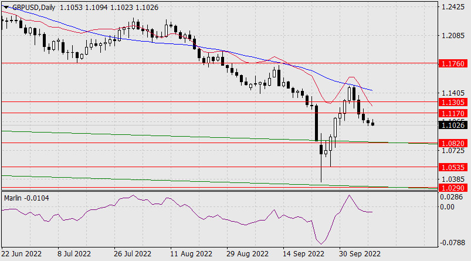This screenshot has width=471, height=261.
Task: Click the OHLC values 1.1053 1.1094 1.1023 1.1026
Action: (109, 8)
